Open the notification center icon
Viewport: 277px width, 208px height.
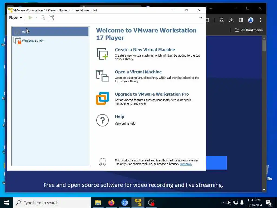tap(269, 203)
